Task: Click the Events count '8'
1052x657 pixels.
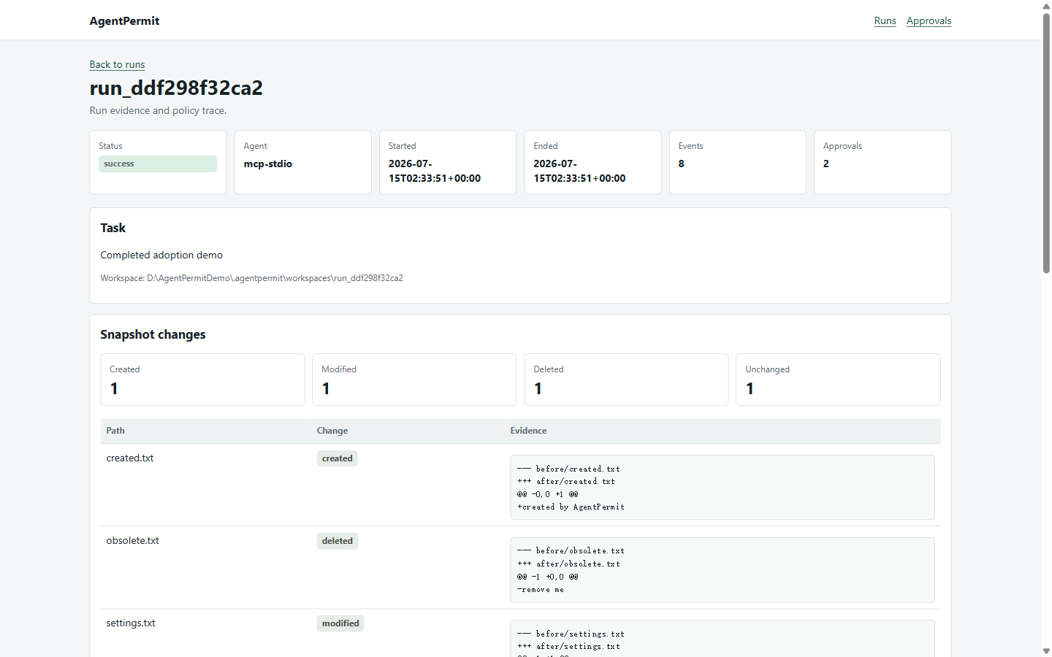Action: 682,164
